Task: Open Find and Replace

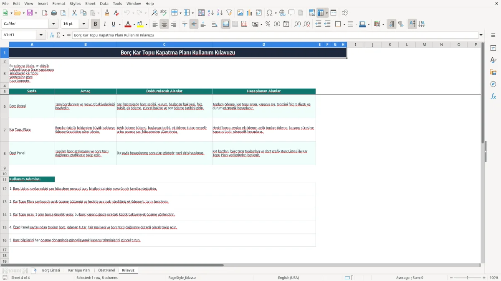Action: point(154,13)
